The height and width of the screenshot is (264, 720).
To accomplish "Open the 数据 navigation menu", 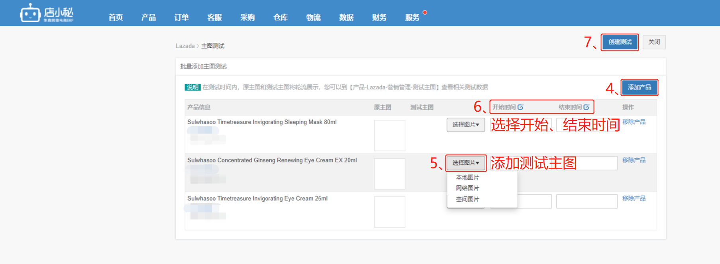I will coord(346,17).
